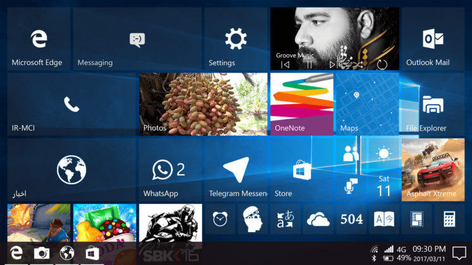This screenshot has width=472, height=265.
Task: Launch the Candy Crush Soda tile
Action: tap(104, 223)
